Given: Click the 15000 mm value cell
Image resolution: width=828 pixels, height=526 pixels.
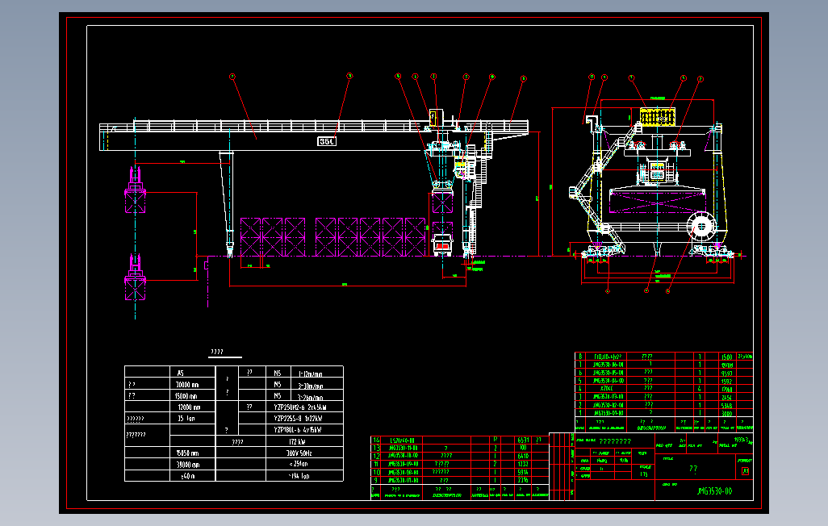Looking at the screenshot, I should tap(186, 395).
